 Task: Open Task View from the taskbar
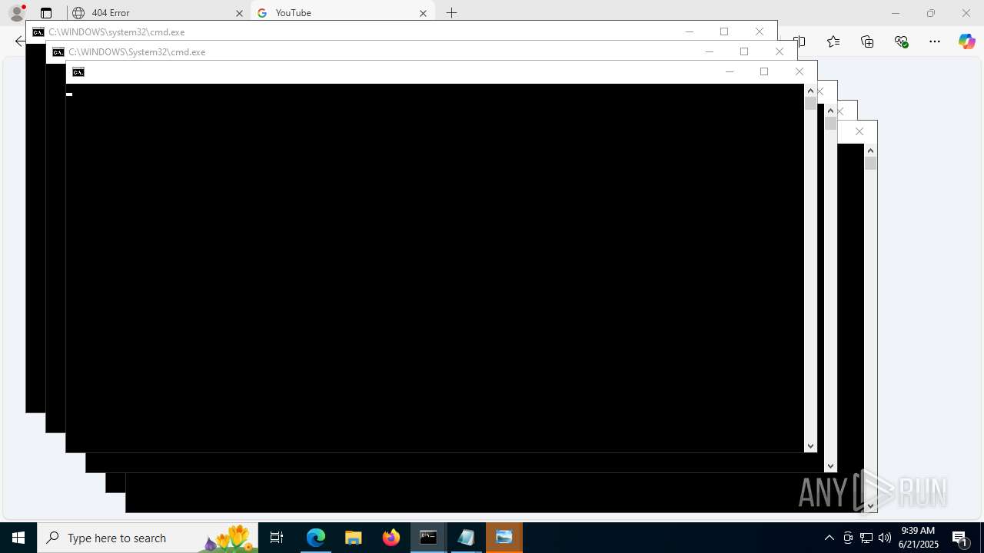click(277, 538)
